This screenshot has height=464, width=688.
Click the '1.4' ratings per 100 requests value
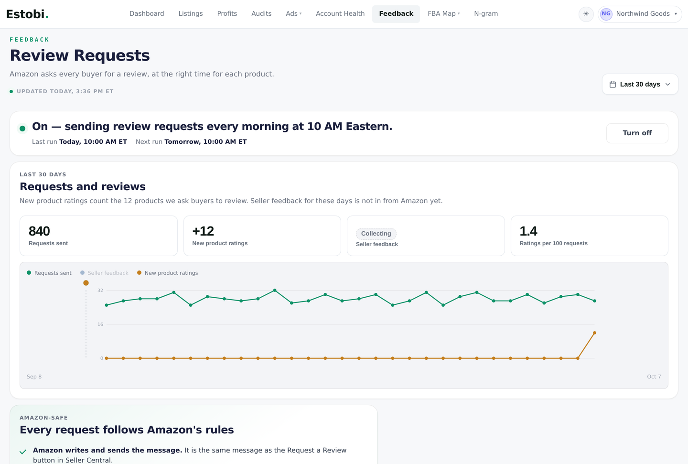[528, 231]
